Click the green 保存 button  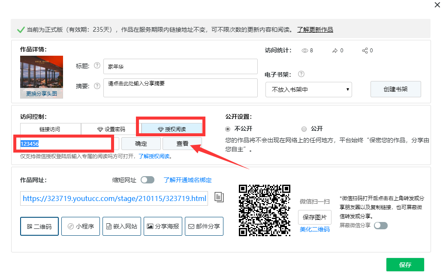click(x=405, y=265)
